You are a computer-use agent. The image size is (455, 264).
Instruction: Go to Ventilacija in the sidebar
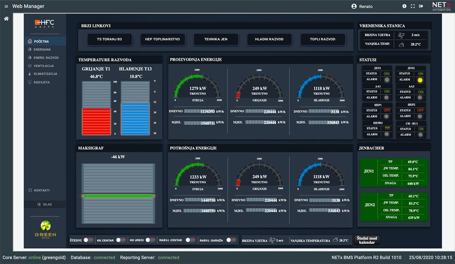[x=44, y=66]
